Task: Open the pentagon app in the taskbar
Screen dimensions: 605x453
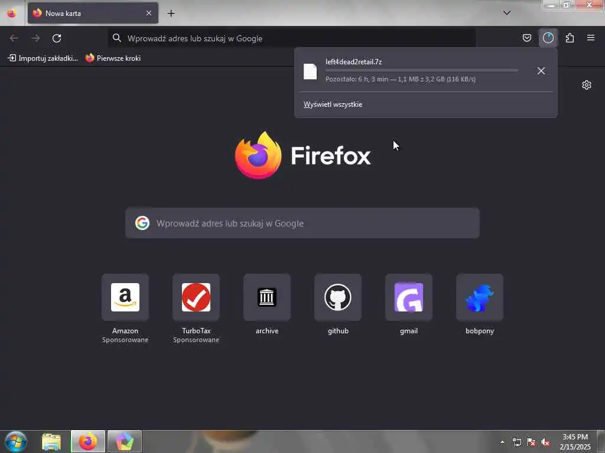Action: click(x=125, y=441)
